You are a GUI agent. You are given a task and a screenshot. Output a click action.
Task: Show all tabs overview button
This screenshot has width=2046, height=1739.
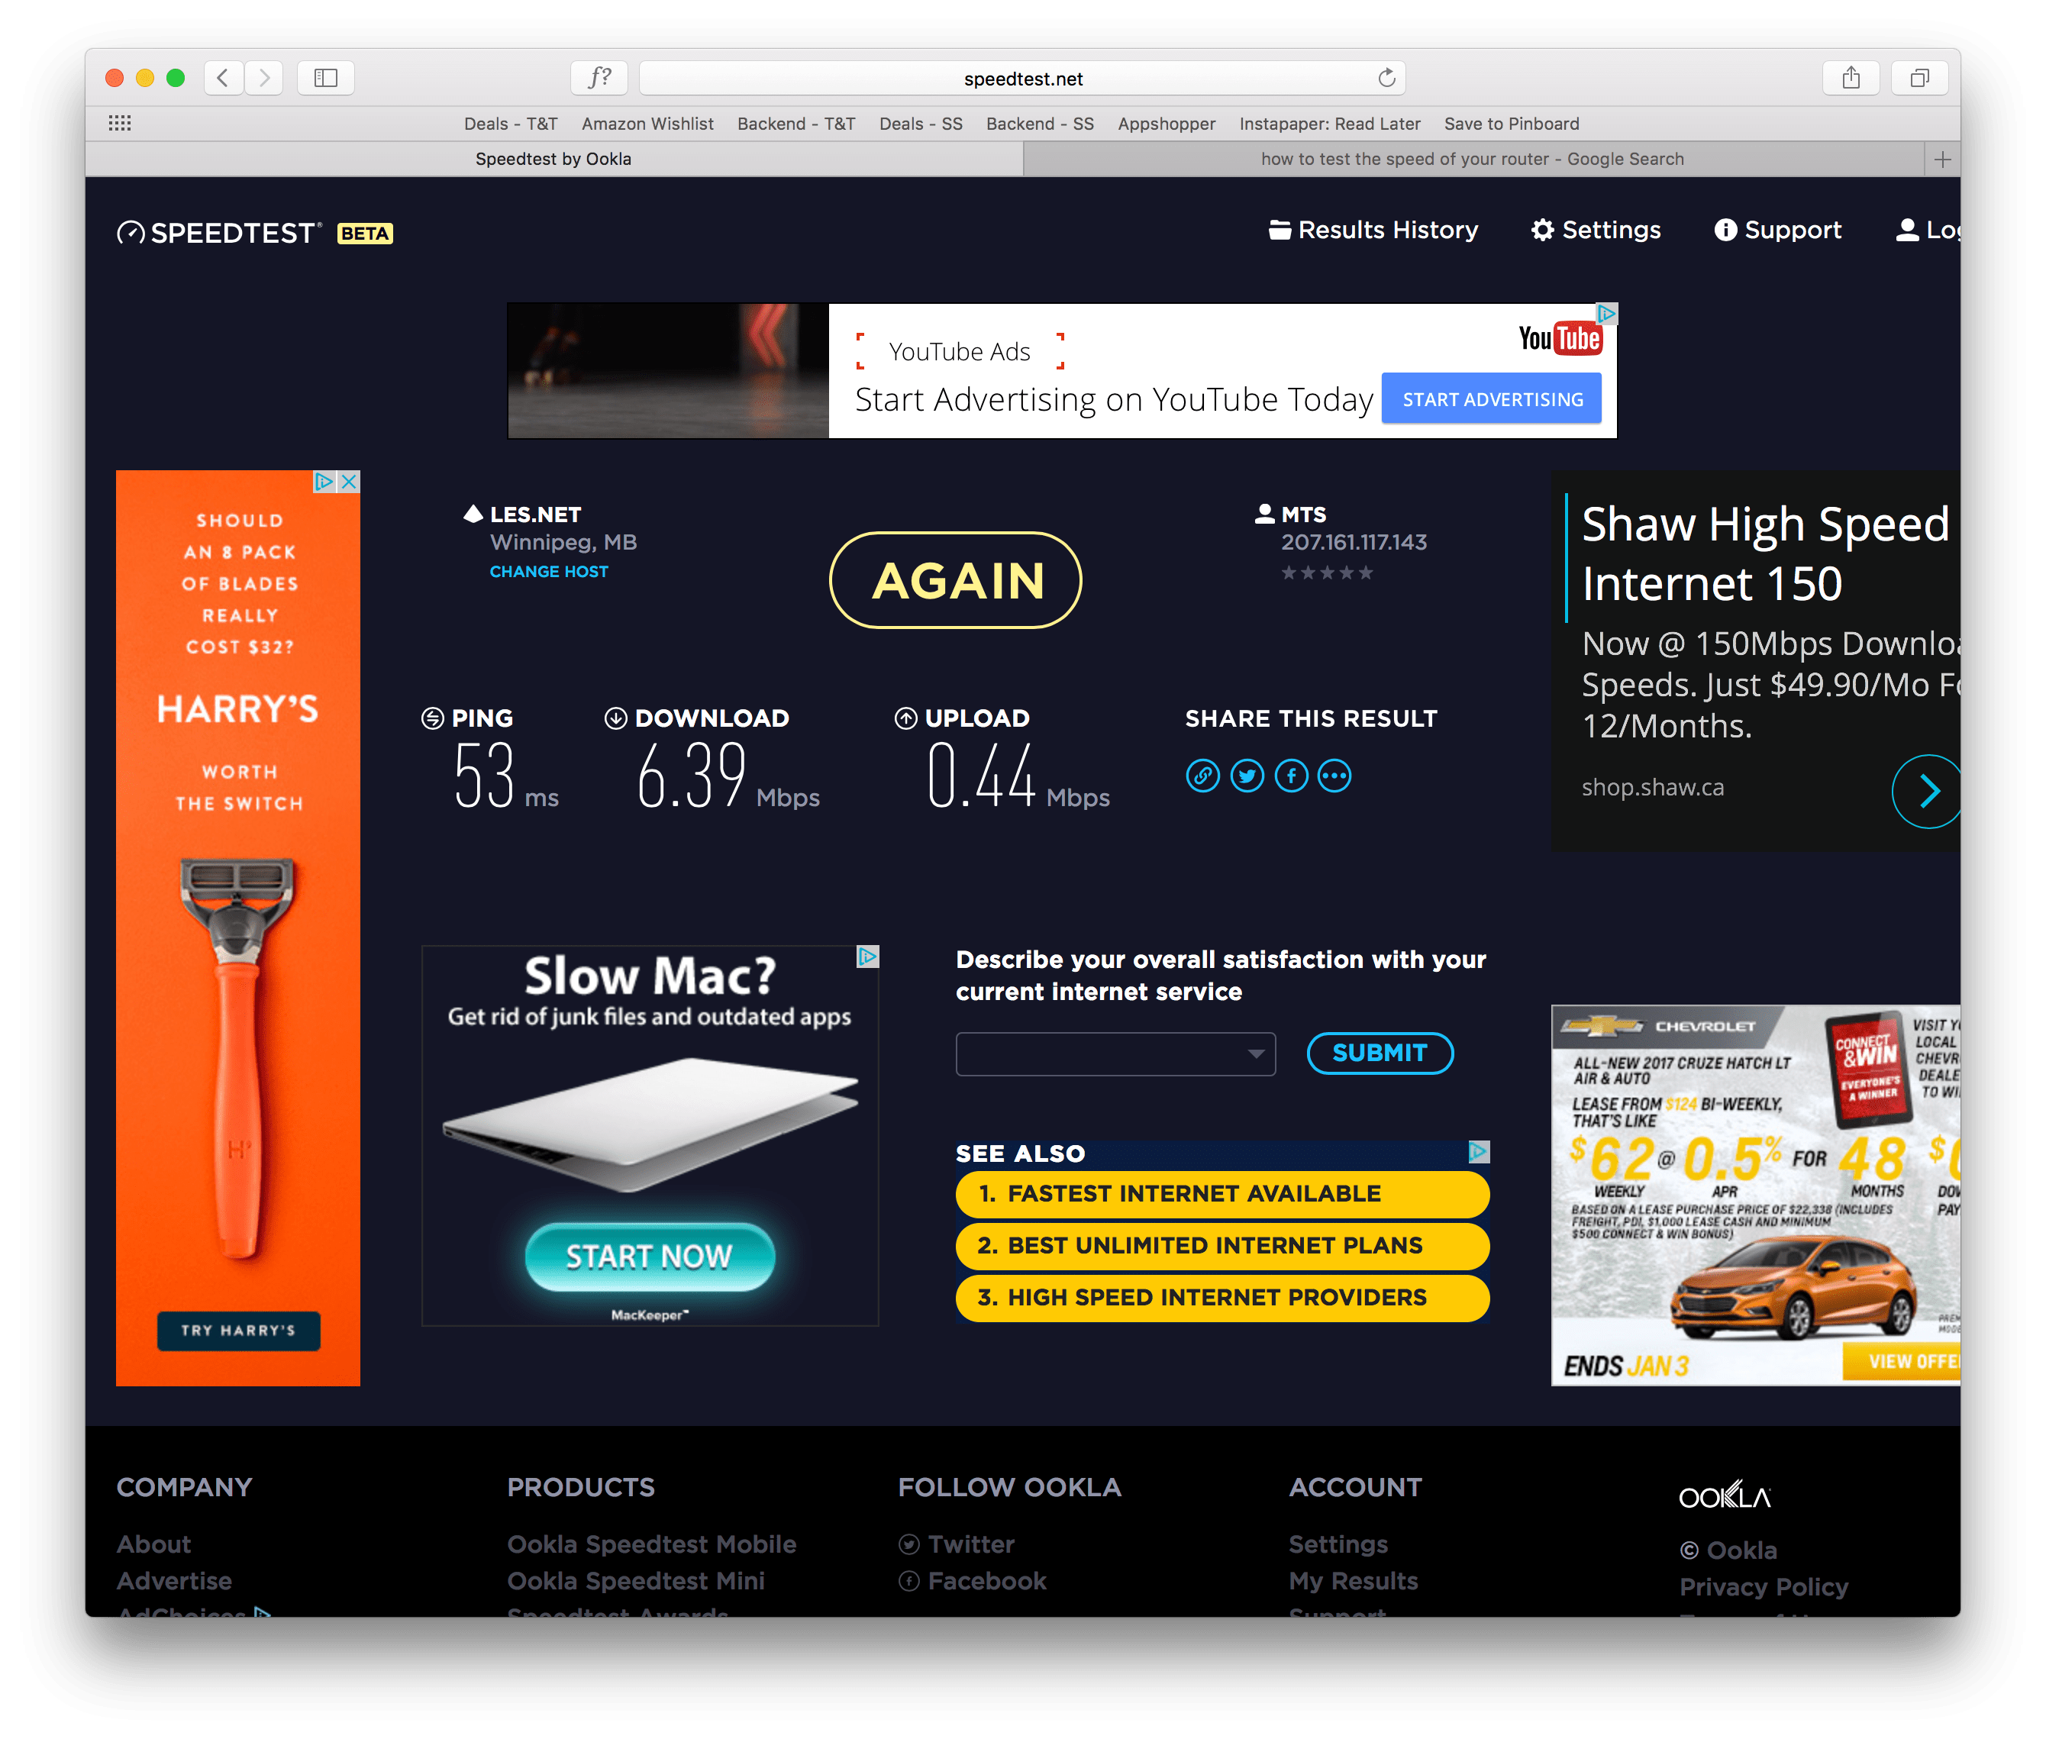coord(1919,78)
